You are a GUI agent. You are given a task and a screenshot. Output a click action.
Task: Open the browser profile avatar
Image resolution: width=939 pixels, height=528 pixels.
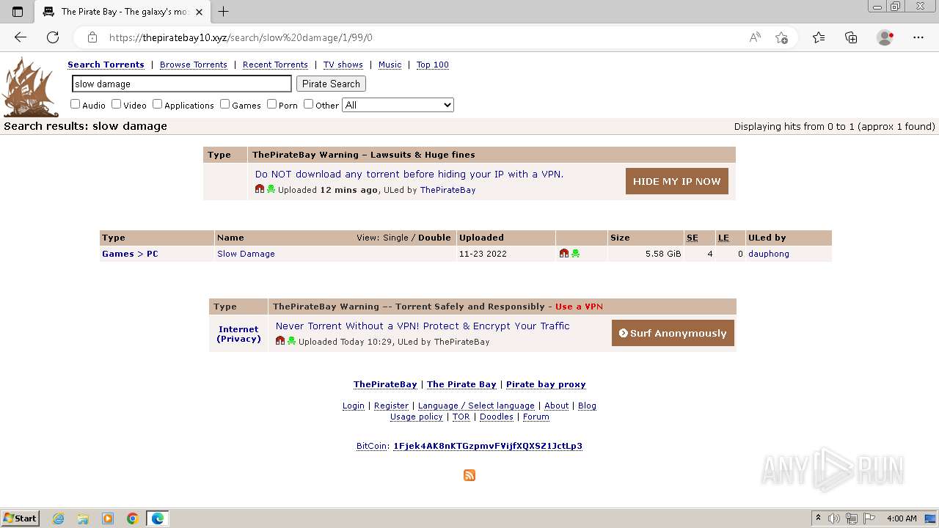(x=885, y=37)
